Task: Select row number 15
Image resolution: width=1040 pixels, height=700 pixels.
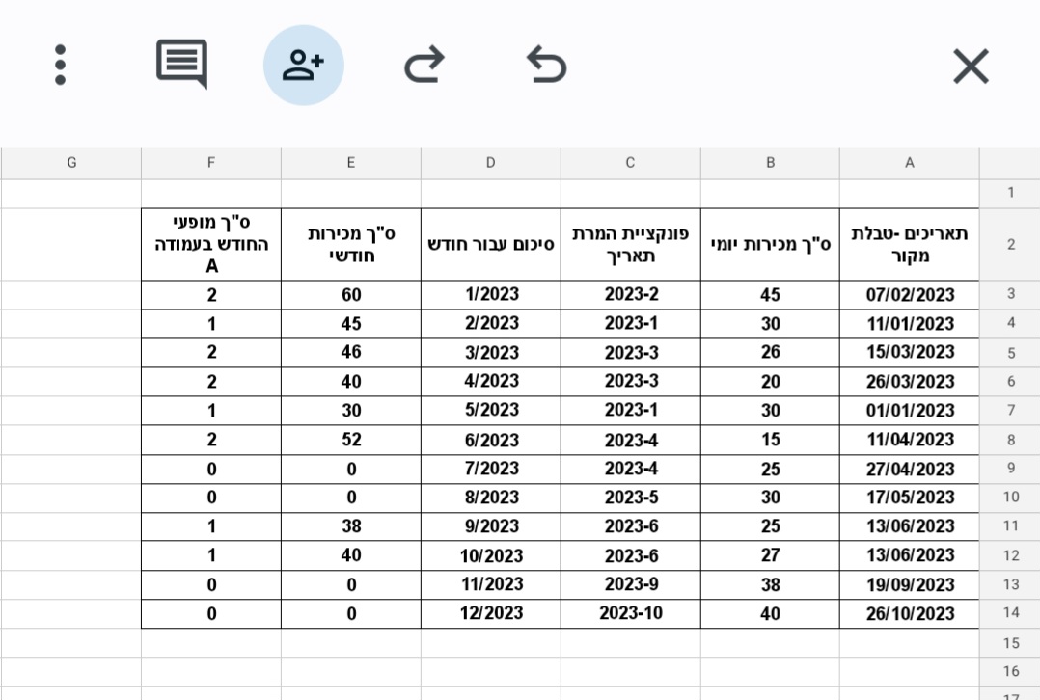Action: coord(1010,642)
